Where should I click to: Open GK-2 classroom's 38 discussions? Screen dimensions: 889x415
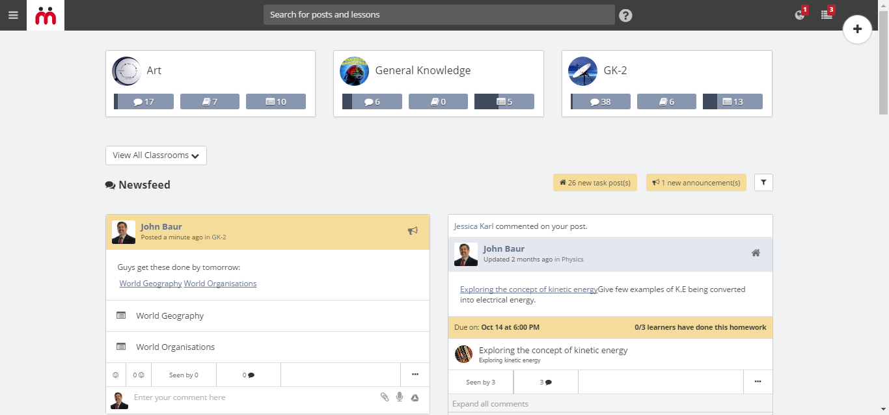(x=601, y=101)
